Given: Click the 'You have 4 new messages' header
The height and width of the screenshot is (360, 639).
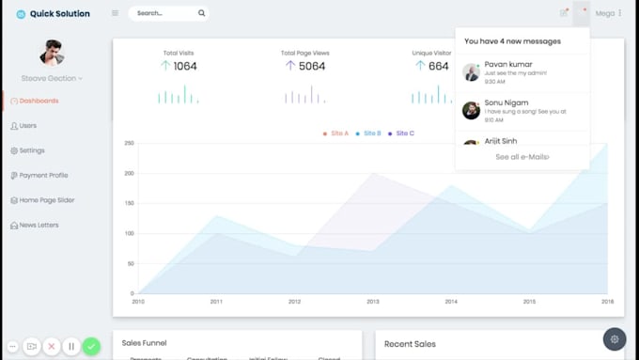Looking at the screenshot, I should (x=512, y=41).
